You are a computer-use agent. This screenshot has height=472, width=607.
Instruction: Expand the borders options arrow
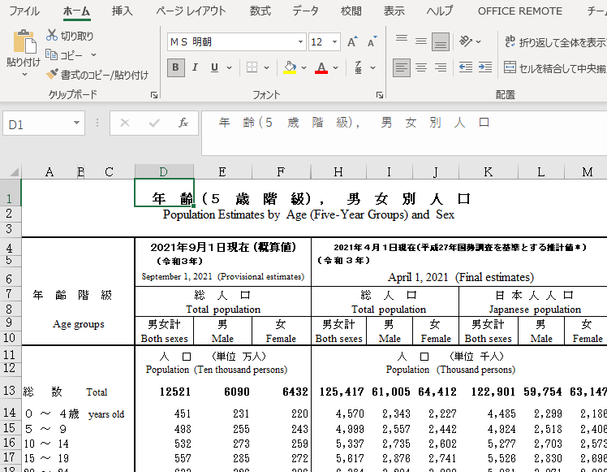(266, 67)
